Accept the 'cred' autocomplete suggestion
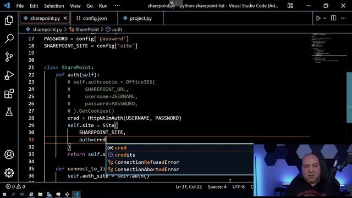The width and height of the screenshot is (352, 198). coord(180,148)
